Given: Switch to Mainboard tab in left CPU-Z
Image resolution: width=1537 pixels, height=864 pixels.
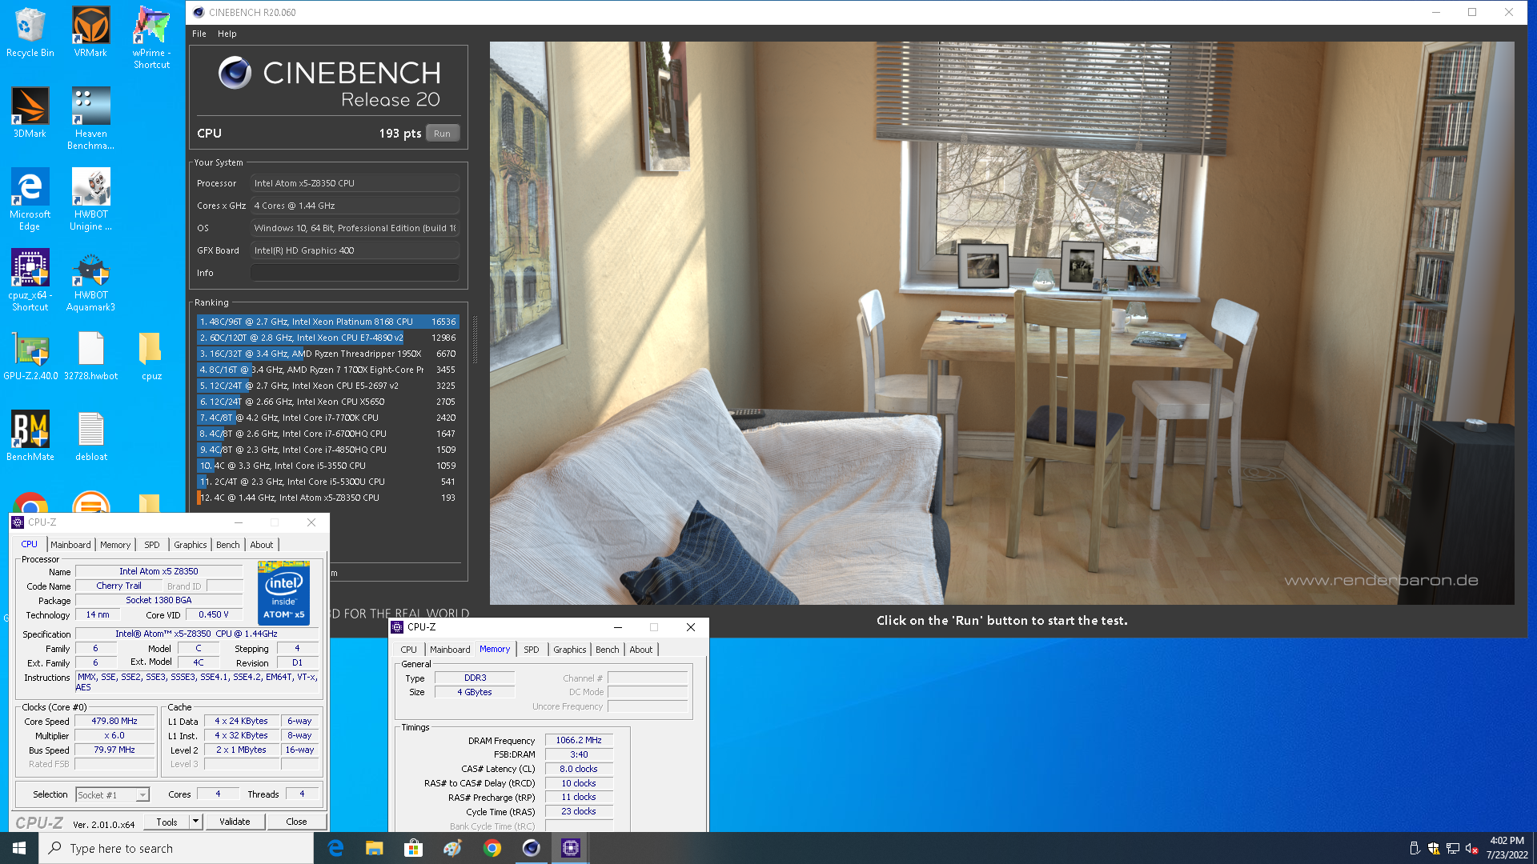Looking at the screenshot, I should (70, 545).
